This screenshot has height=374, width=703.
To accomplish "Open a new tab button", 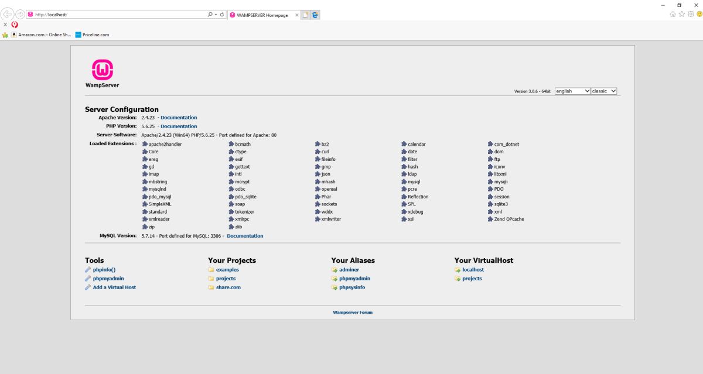I will 305,15.
